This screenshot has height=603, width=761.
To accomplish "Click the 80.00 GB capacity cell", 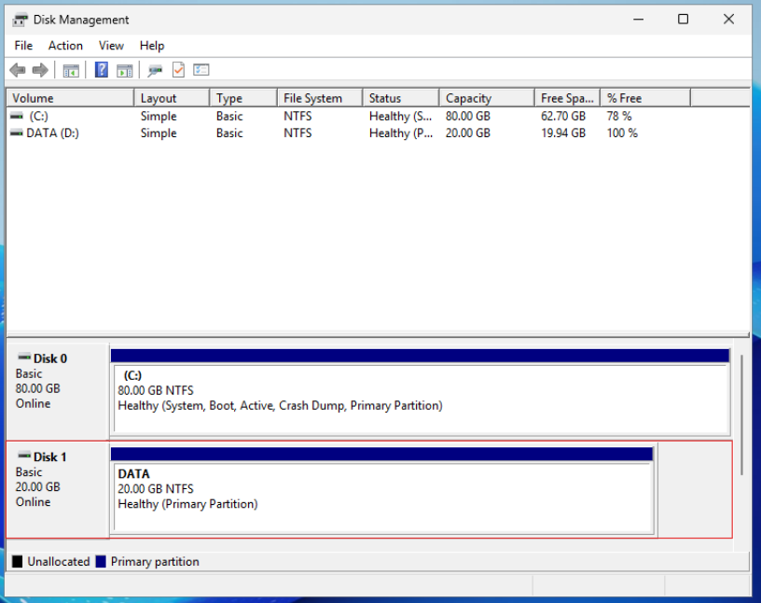I will tap(468, 116).
